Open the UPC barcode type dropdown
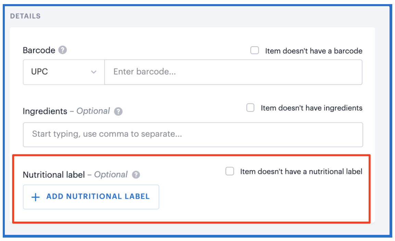The width and height of the screenshot is (395, 241). (64, 72)
